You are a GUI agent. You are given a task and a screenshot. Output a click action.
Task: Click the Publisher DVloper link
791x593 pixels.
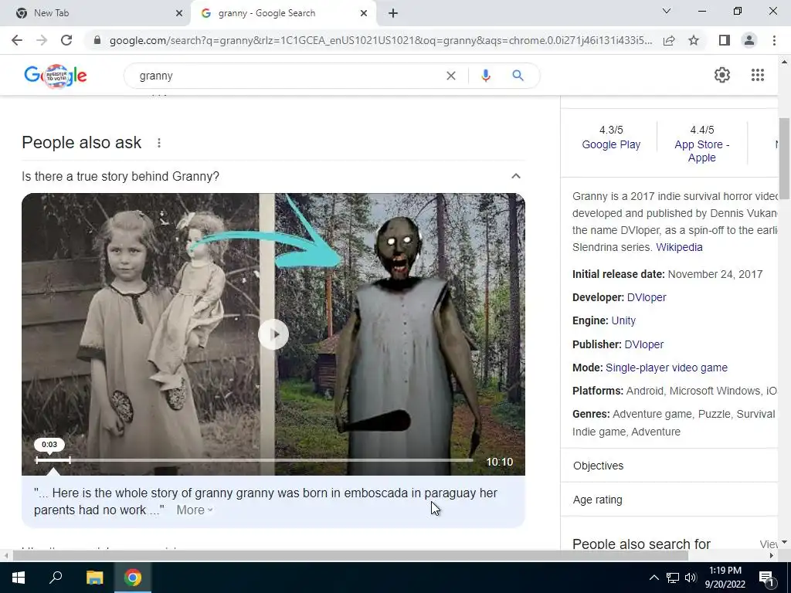(643, 344)
